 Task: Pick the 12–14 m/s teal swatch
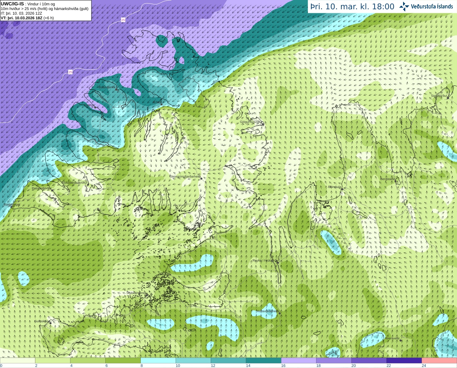coord(228,360)
